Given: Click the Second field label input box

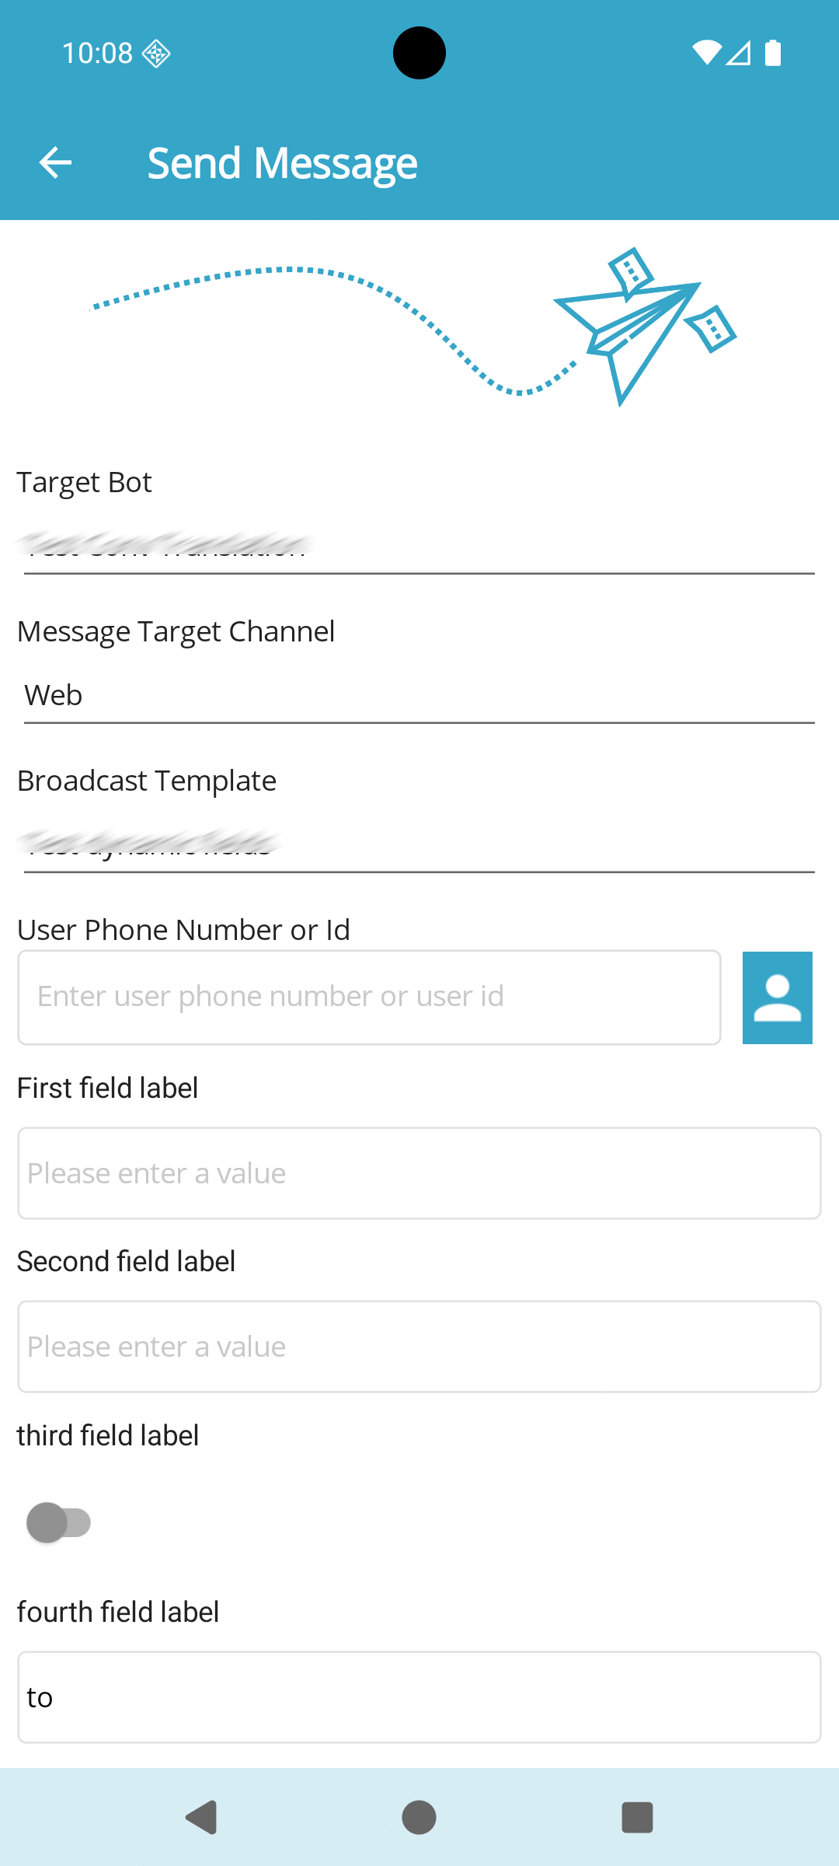Looking at the screenshot, I should (x=419, y=1347).
